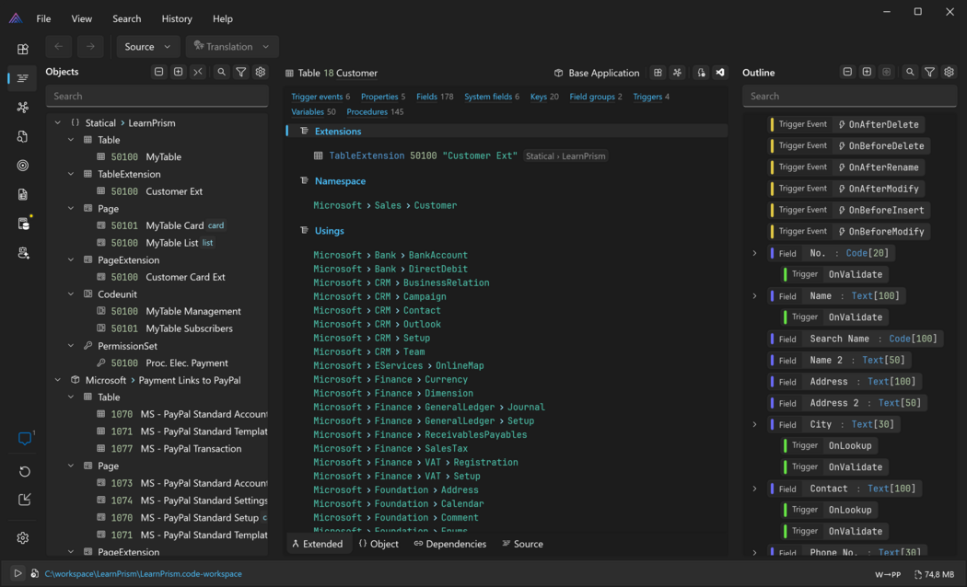
Task: Open the Search menu
Action: click(126, 18)
